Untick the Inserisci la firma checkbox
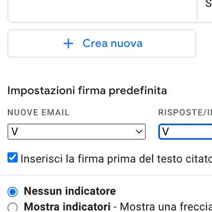This screenshot has width=212, height=212. tap(13, 157)
